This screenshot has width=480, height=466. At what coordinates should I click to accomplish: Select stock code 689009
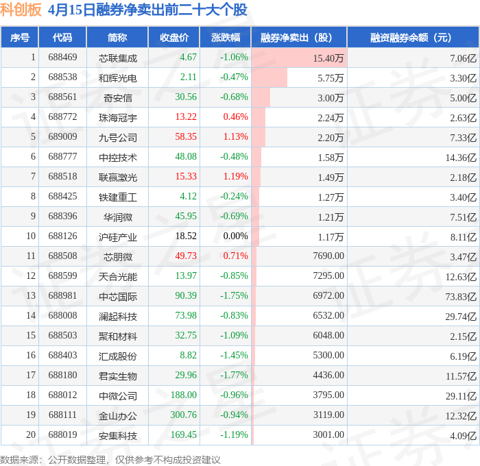click(62, 137)
